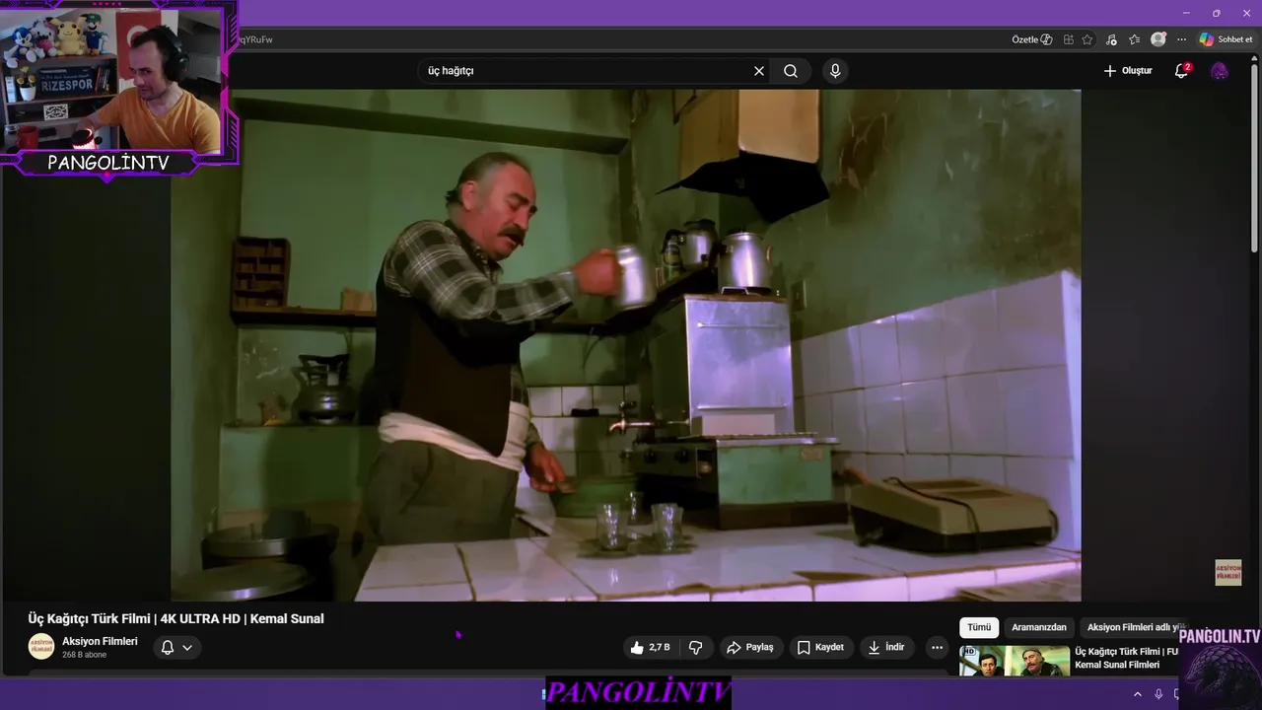Download video with İndir button
1262x710 pixels.
pyautogui.click(x=886, y=648)
